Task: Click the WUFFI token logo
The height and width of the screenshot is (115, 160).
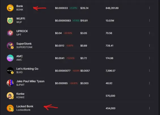Action: [x=10, y=20]
